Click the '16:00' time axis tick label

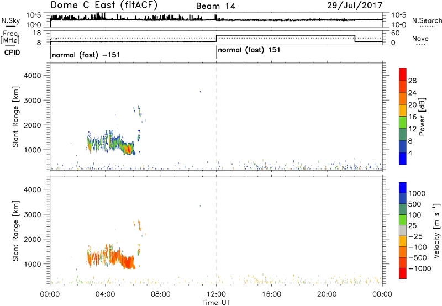(271, 294)
